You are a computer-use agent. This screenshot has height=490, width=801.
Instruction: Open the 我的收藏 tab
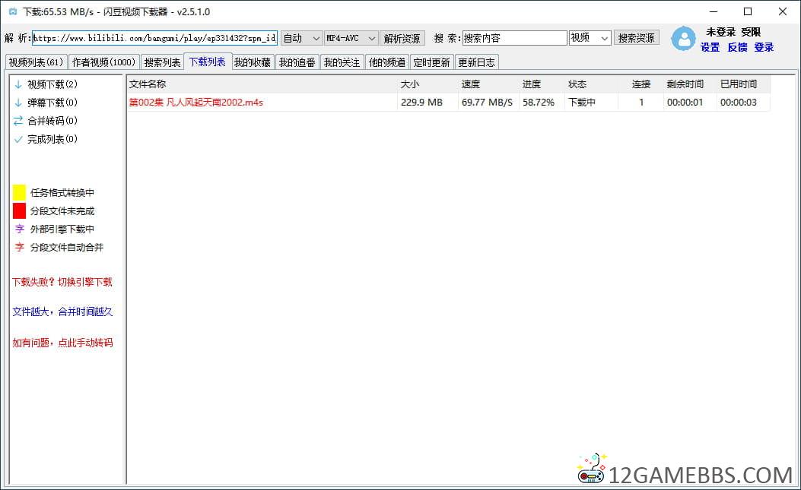click(x=252, y=62)
